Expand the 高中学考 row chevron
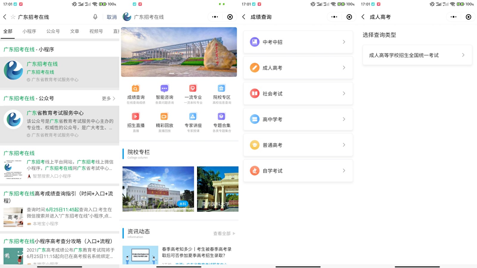 344,119
